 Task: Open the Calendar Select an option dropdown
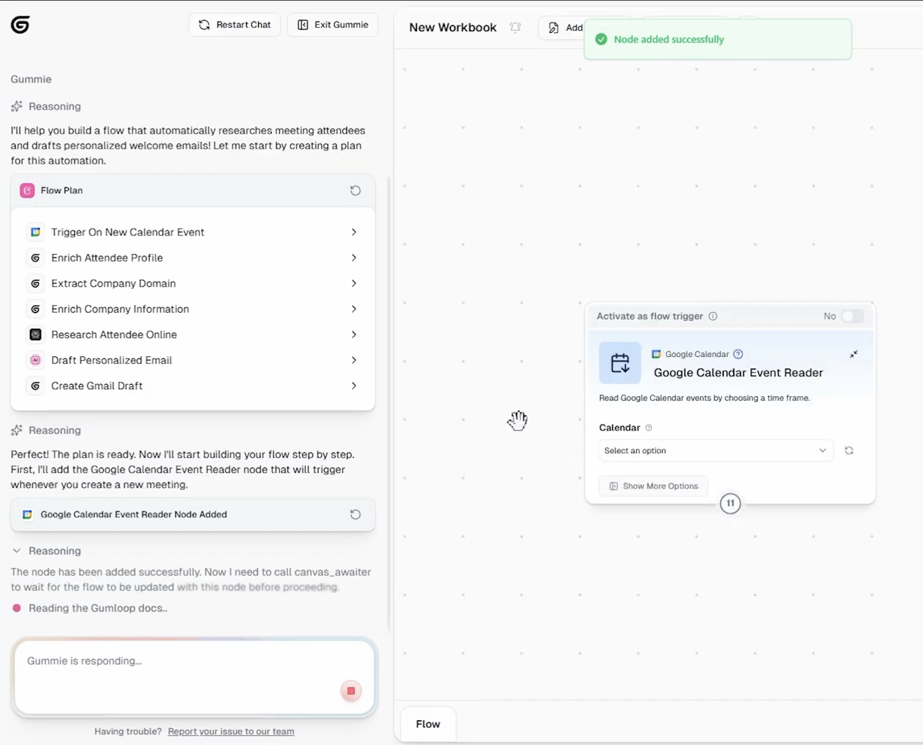[716, 451]
